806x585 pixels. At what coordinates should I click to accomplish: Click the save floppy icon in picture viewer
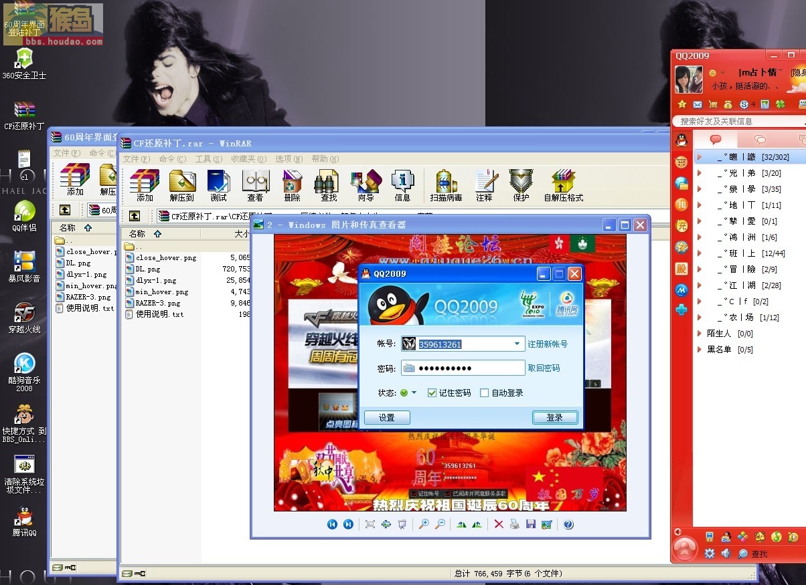[531, 525]
